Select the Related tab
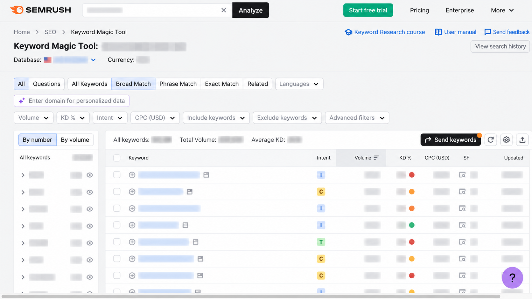This screenshot has height=299, width=532. click(x=257, y=84)
